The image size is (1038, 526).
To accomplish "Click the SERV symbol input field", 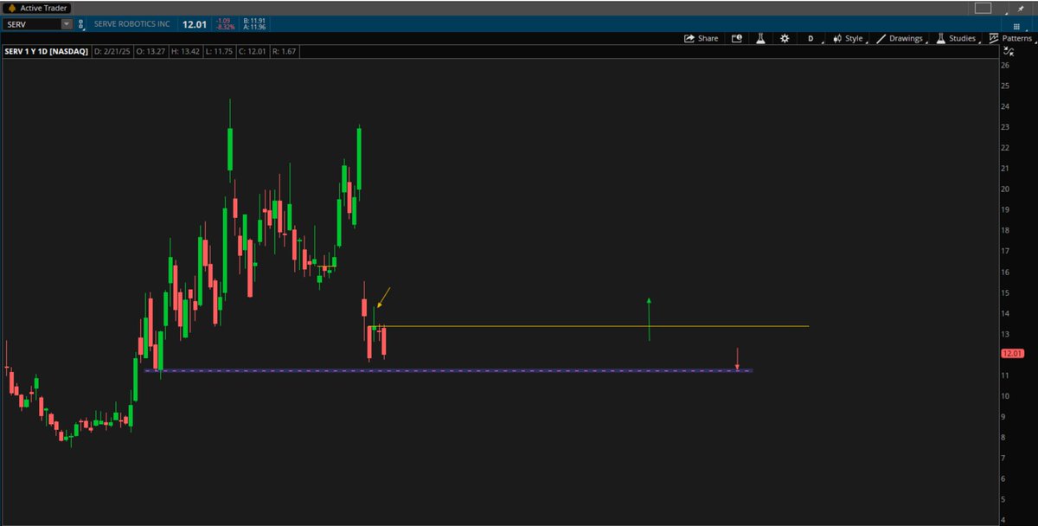I will pos(32,24).
